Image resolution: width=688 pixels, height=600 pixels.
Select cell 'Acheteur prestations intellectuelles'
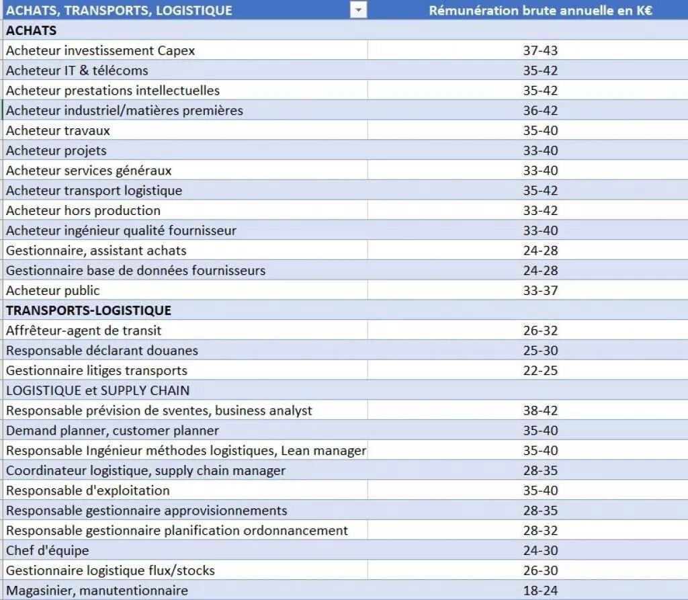[185, 91]
